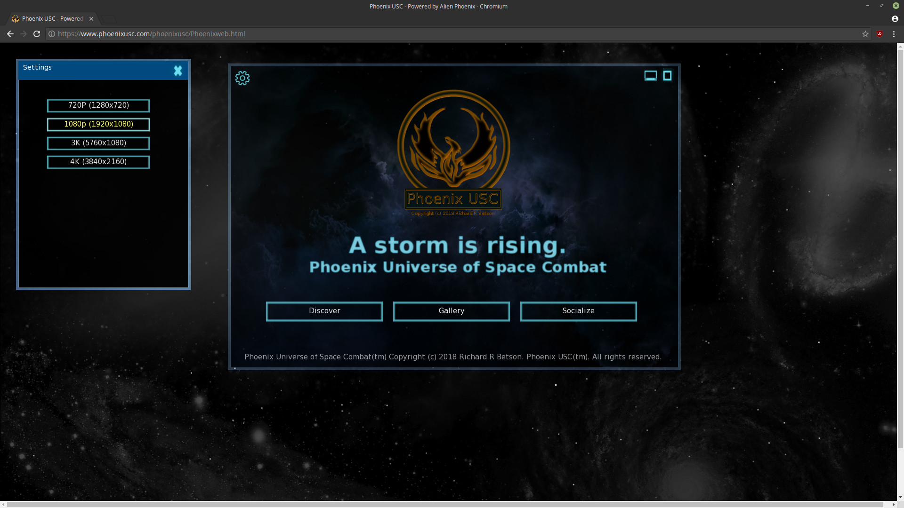The image size is (904, 508).
Task: Open Chromium three-dot menu
Action: pos(894,34)
